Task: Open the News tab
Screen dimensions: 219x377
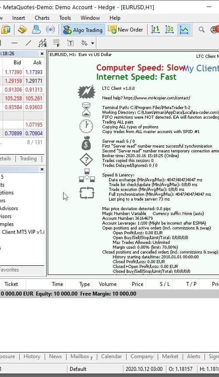Action: click(55, 356)
